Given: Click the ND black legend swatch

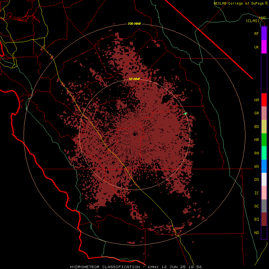Looking at the screenshot, I should [x=264, y=233].
